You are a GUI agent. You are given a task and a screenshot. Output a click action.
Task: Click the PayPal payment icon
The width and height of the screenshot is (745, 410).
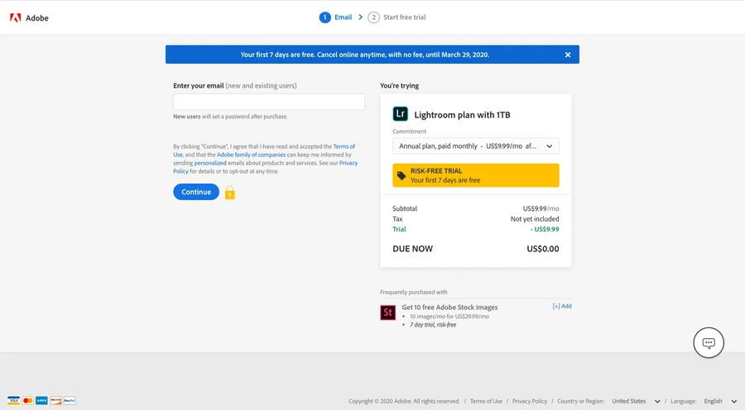point(70,401)
